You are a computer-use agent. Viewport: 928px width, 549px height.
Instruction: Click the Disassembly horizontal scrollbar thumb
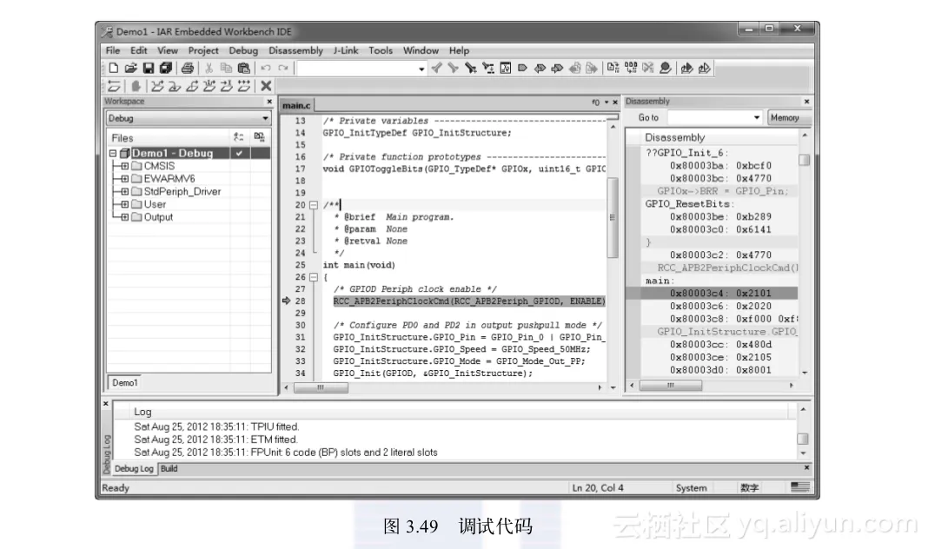671,386
